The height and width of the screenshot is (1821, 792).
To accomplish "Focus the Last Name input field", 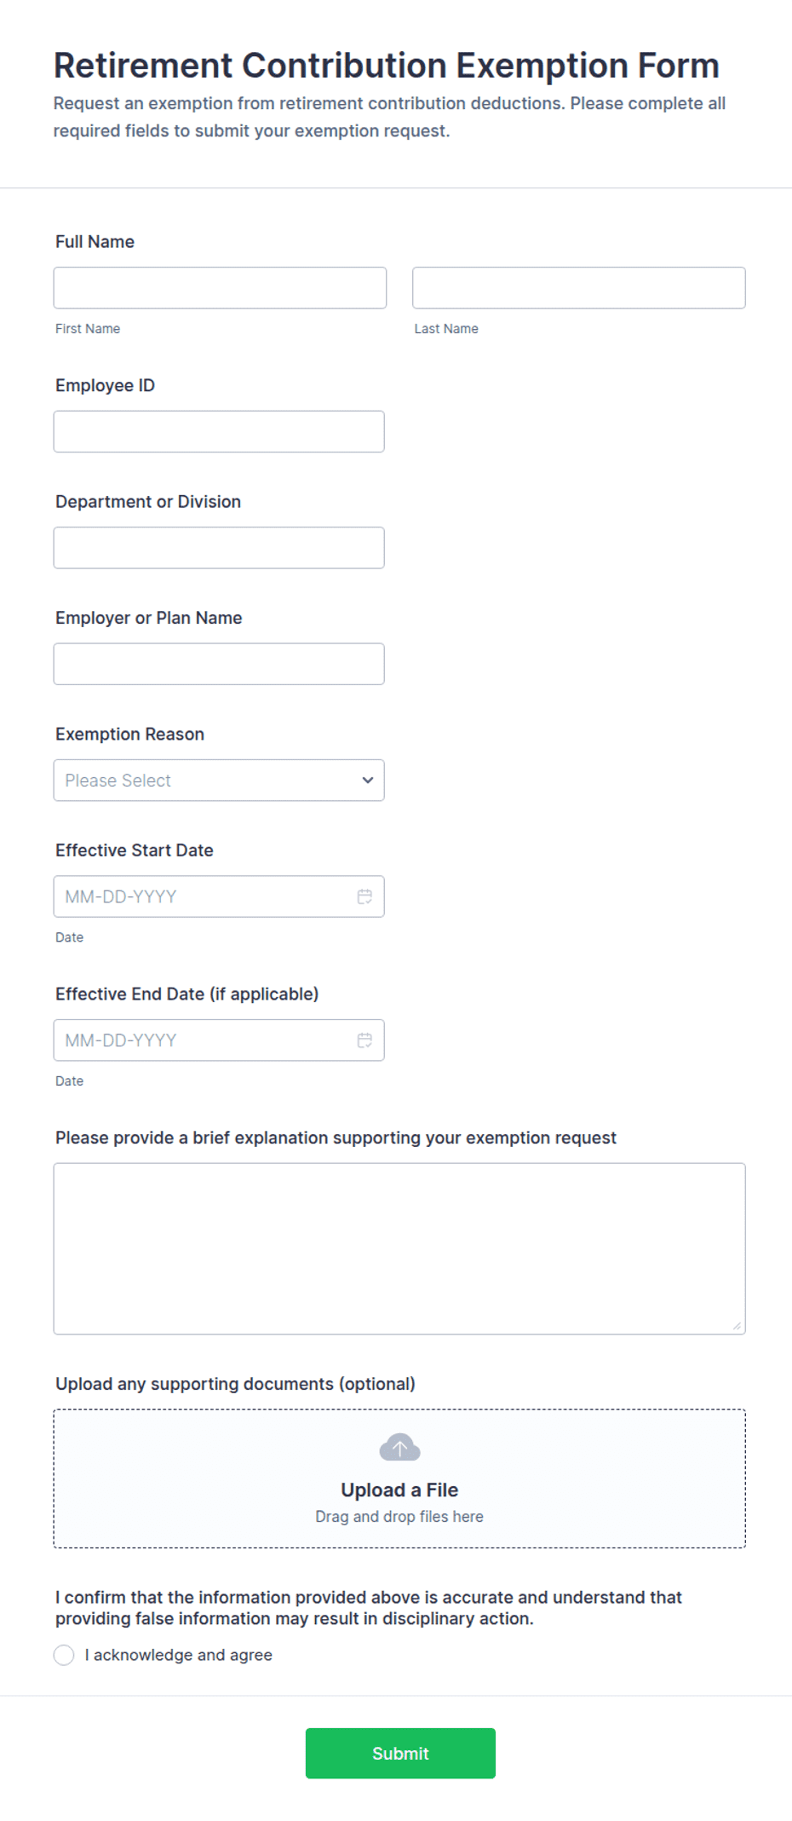I will 579,288.
